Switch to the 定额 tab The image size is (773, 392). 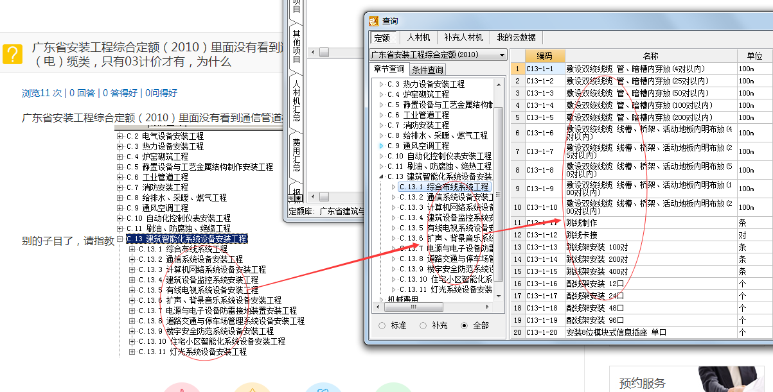coord(382,38)
